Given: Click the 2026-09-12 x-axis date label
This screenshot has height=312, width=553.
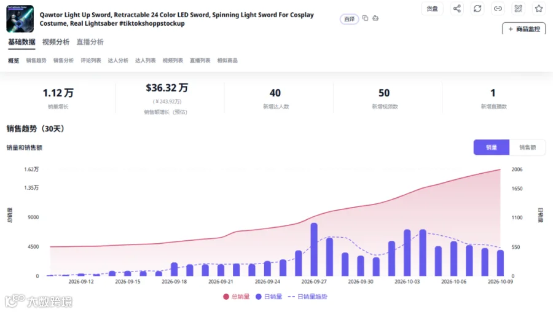Looking at the screenshot, I should pyautogui.click(x=81, y=282).
